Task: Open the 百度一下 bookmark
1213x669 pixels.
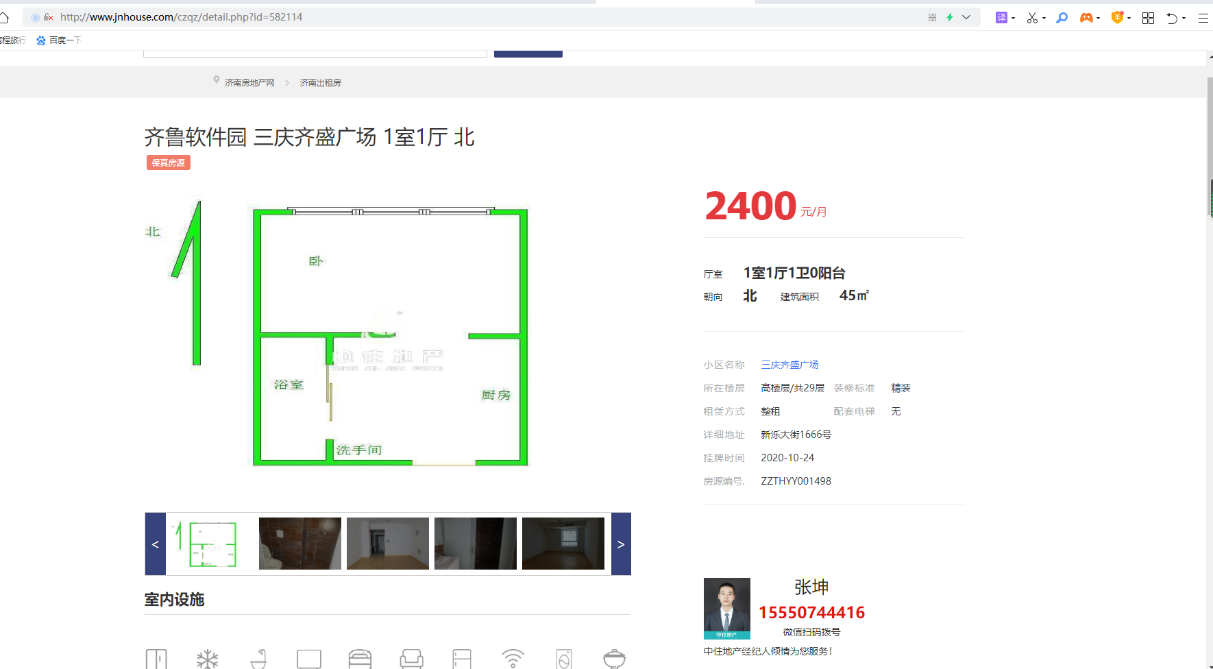Action: 59,40
